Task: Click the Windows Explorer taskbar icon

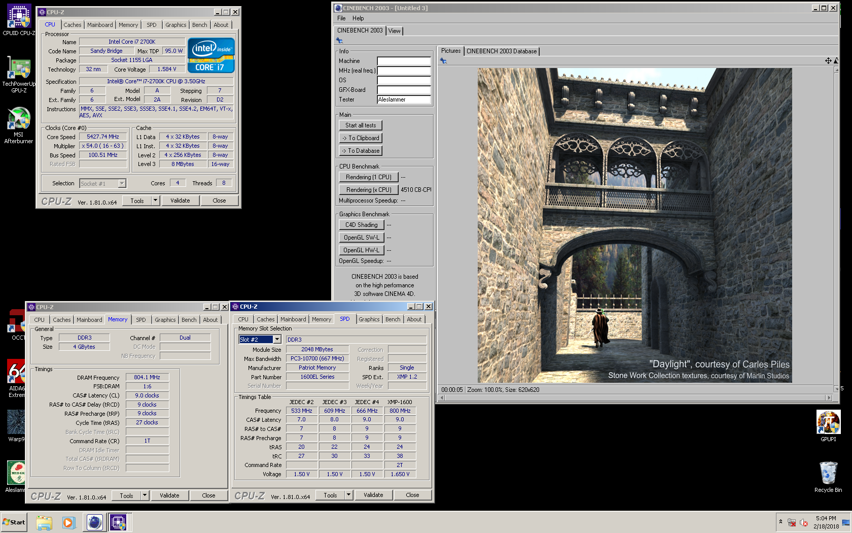Action: tap(44, 522)
